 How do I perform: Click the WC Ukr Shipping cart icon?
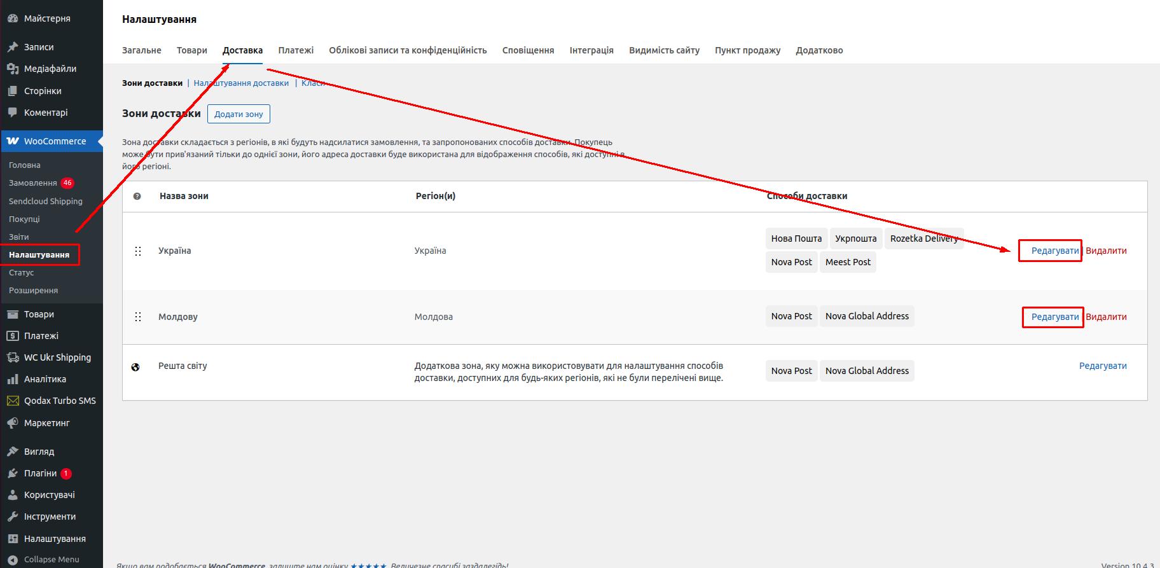pos(13,357)
